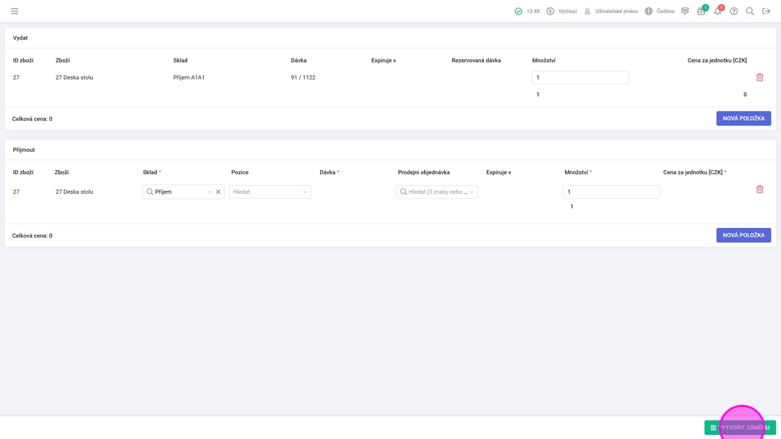Delete the item in Vydat section
The image size is (781, 439).
pos(759,77)
